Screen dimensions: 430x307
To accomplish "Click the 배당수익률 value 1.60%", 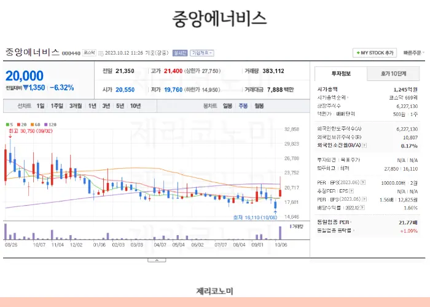I will (x=410, y=208).
